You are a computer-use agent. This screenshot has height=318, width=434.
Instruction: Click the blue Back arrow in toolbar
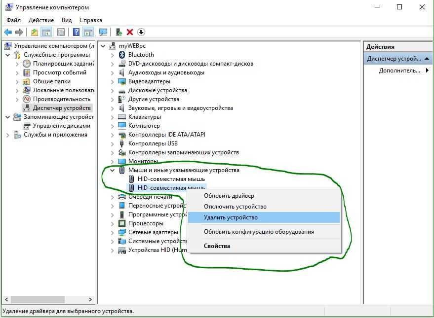(8, 32)
